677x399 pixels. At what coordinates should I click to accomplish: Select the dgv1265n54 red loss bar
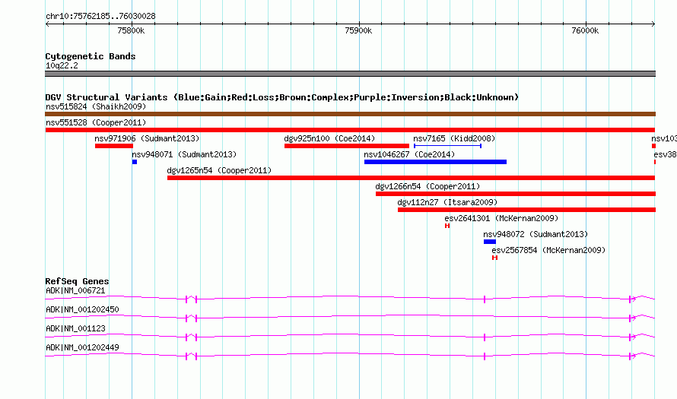(411, 178)
